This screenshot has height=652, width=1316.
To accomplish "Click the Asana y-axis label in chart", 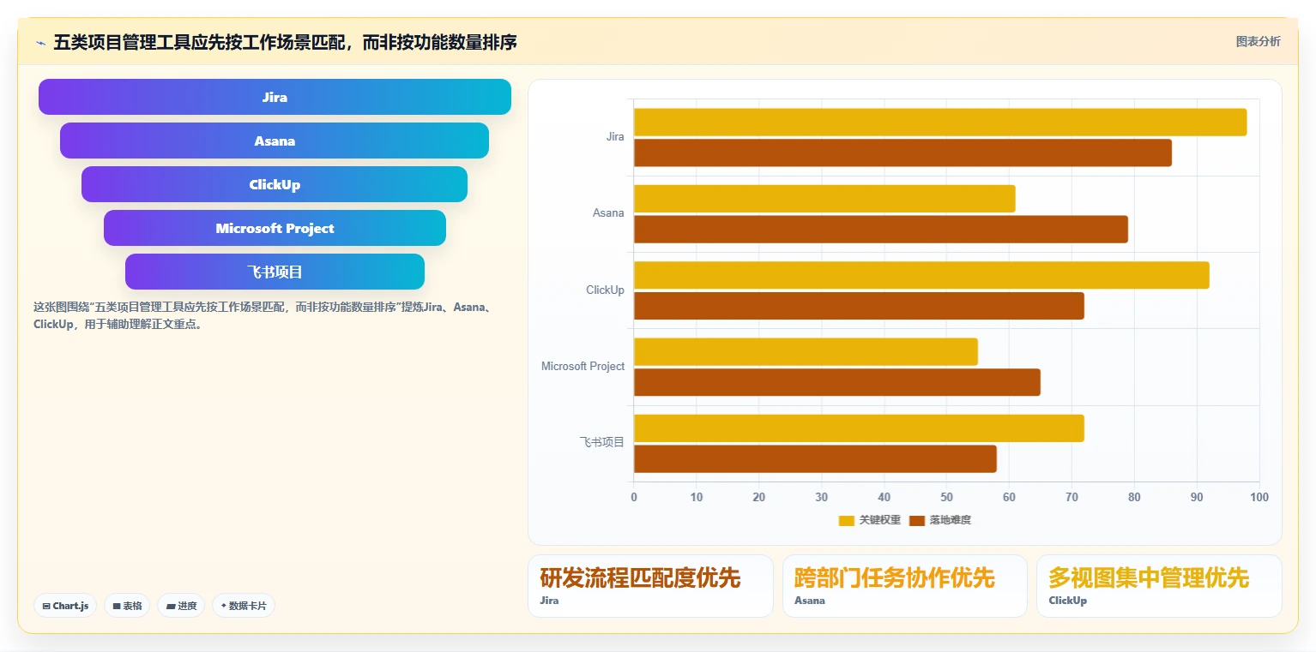I will point(608,213).
